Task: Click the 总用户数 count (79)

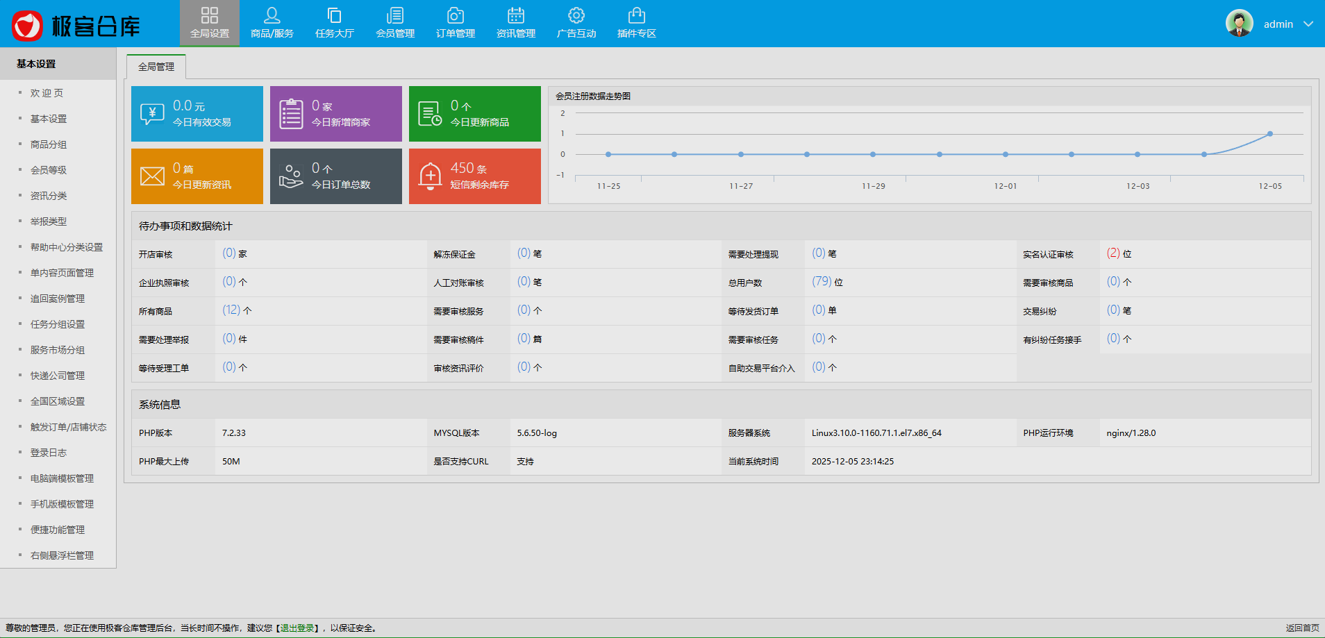Action: coord(822,282)
